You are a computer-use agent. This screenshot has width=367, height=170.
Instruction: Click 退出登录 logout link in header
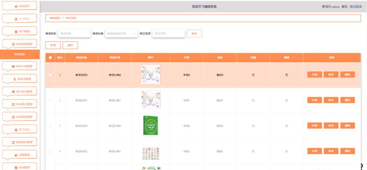[356, 7]
